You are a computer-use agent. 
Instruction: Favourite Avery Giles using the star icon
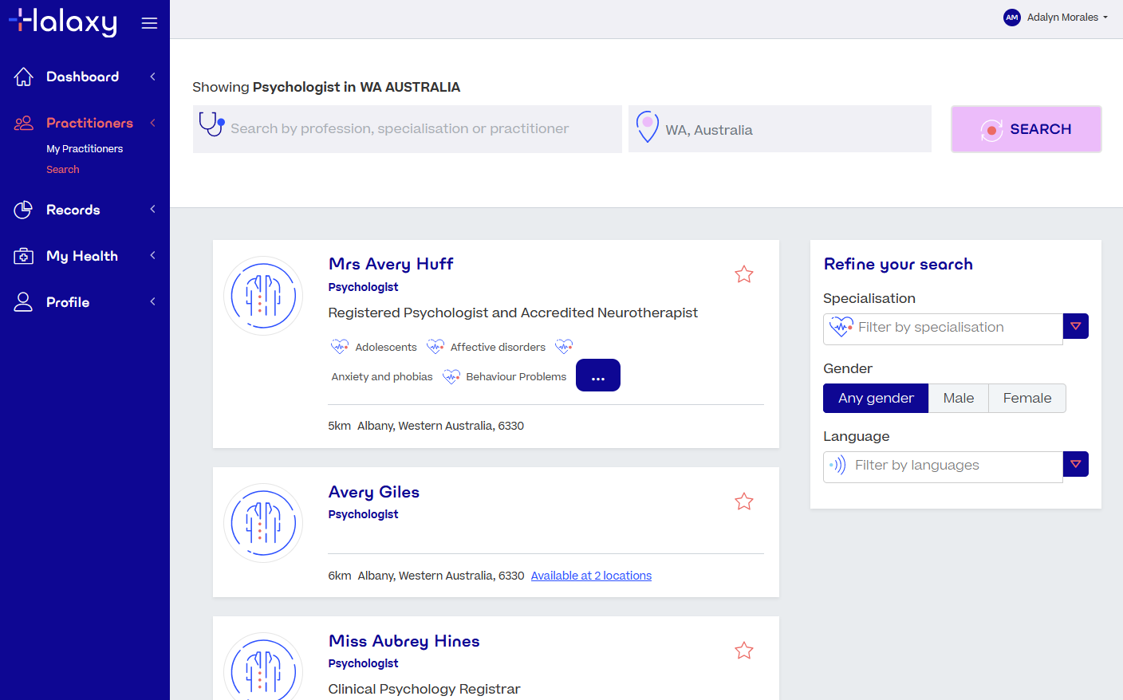pyautogui.click(x=744, y=501)
